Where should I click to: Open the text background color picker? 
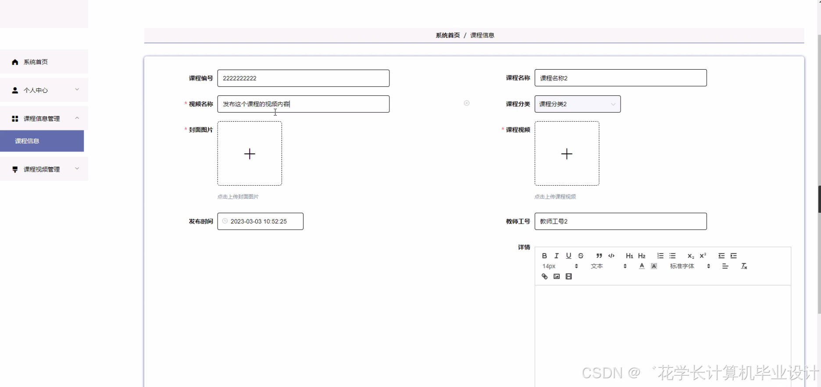654,266
